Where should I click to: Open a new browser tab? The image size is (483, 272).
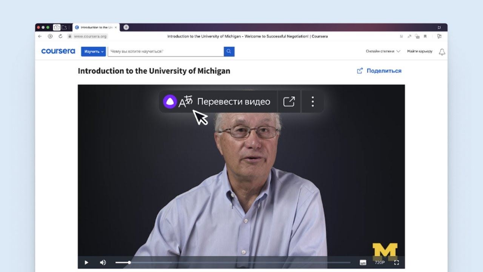click(126, 27)
